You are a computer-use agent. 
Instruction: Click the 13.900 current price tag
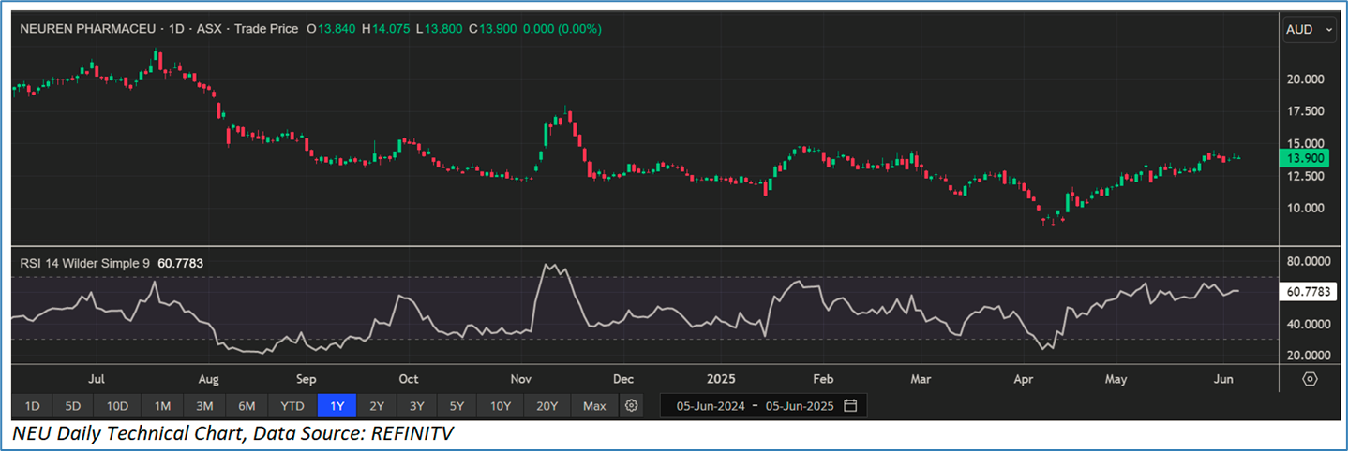pyautogui.click(x=1305, y=158)
